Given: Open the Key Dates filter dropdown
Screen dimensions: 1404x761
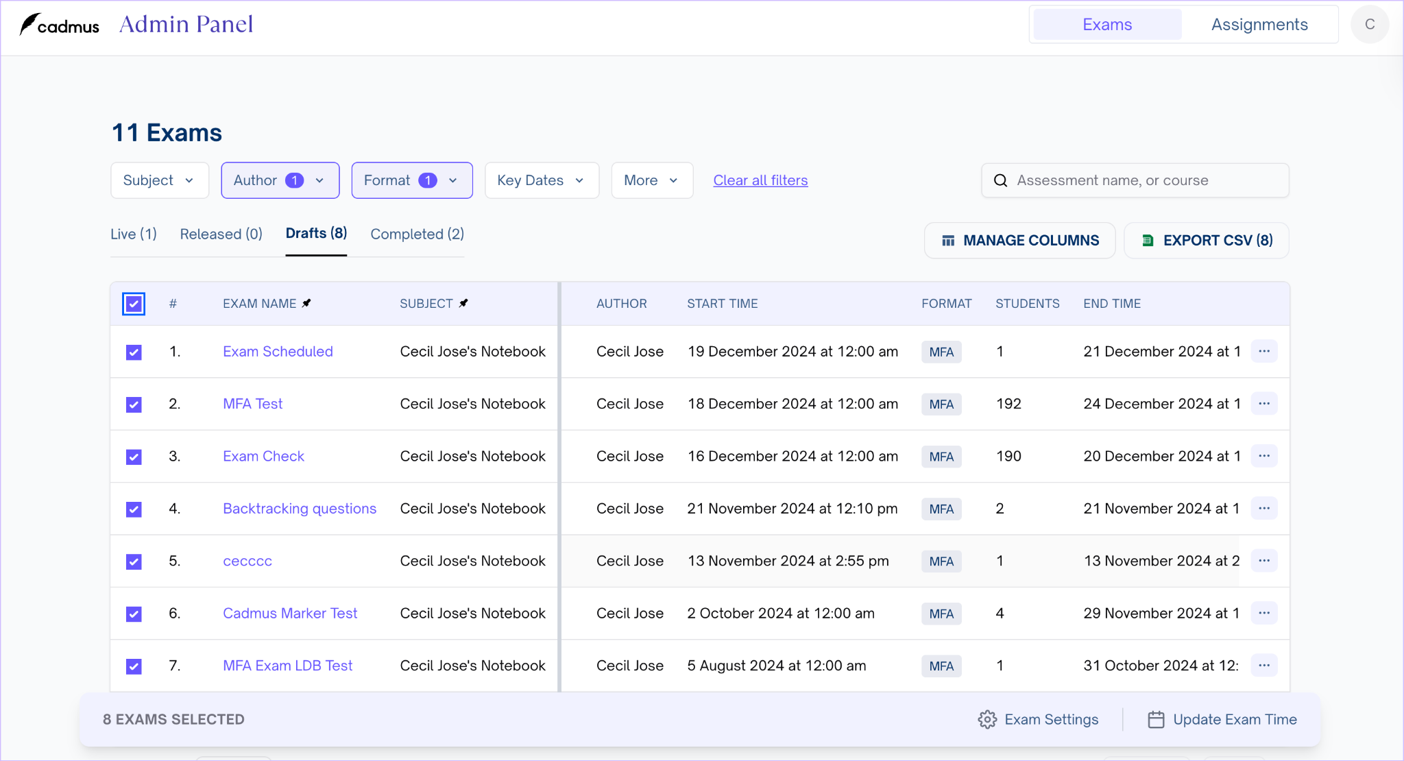Looking at the screenshot, I should (541, 180).
